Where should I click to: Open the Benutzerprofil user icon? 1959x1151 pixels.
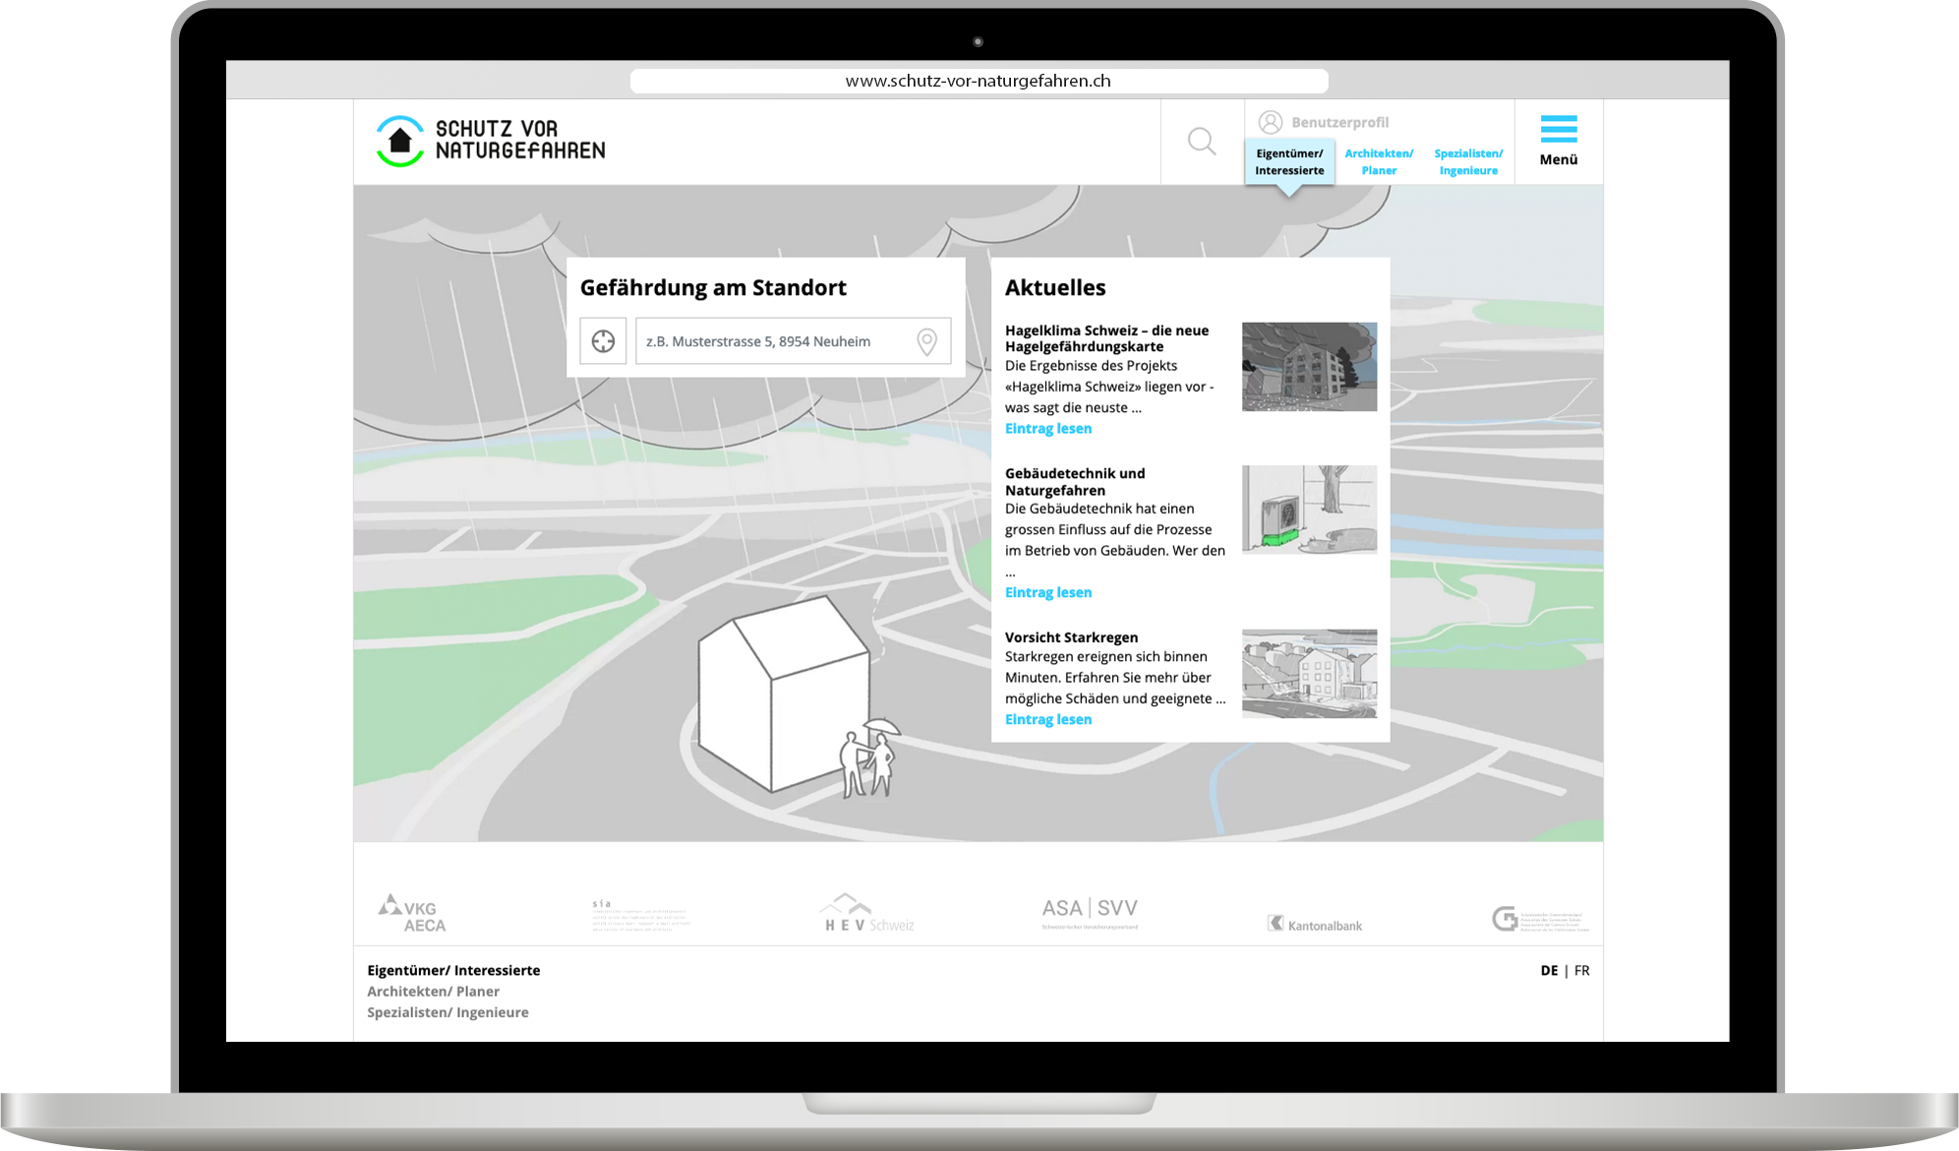(1271, 122)
